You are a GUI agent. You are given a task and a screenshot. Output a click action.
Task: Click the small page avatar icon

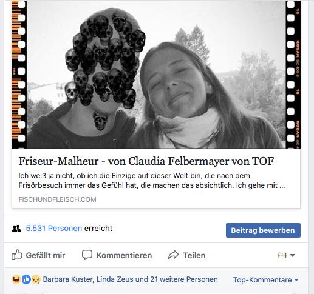[282, 255]
